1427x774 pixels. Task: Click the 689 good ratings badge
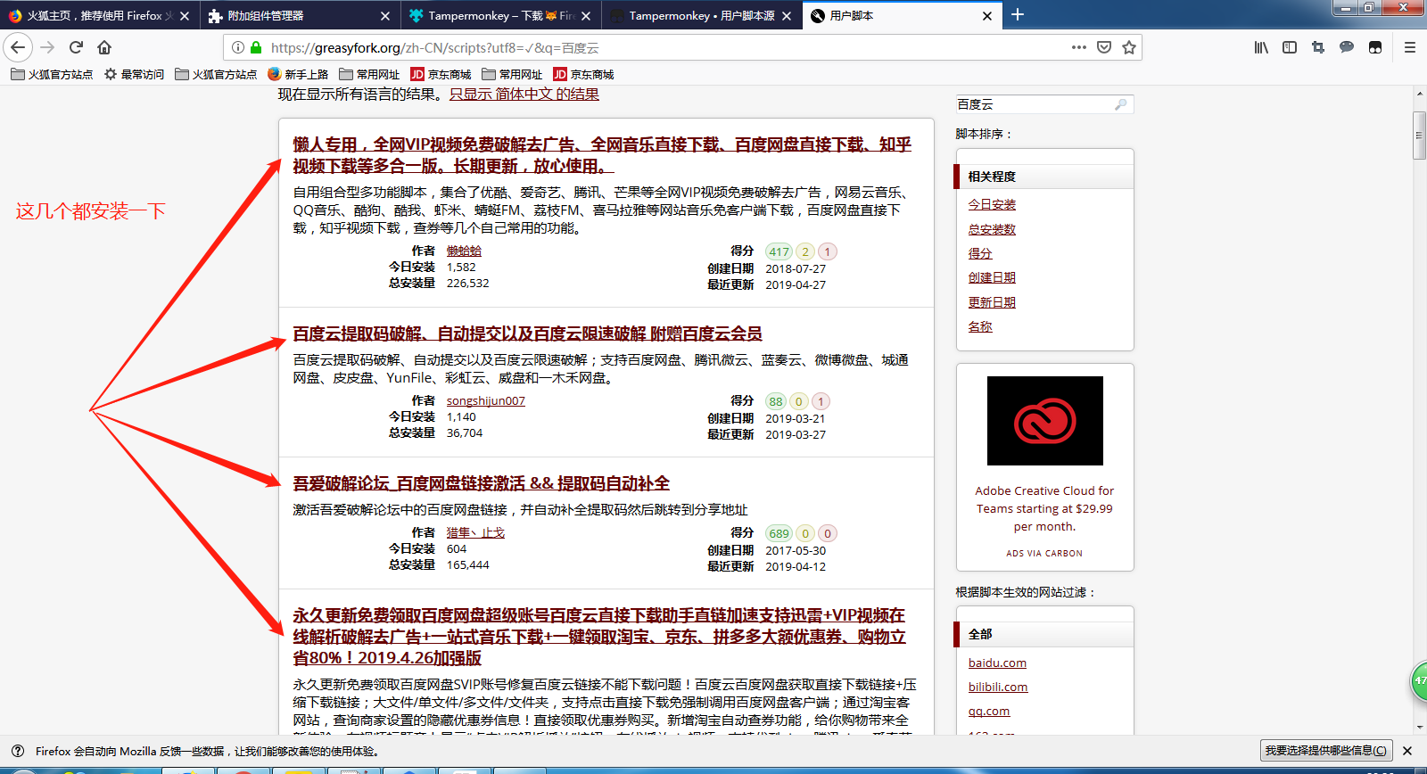click(779, 533)
